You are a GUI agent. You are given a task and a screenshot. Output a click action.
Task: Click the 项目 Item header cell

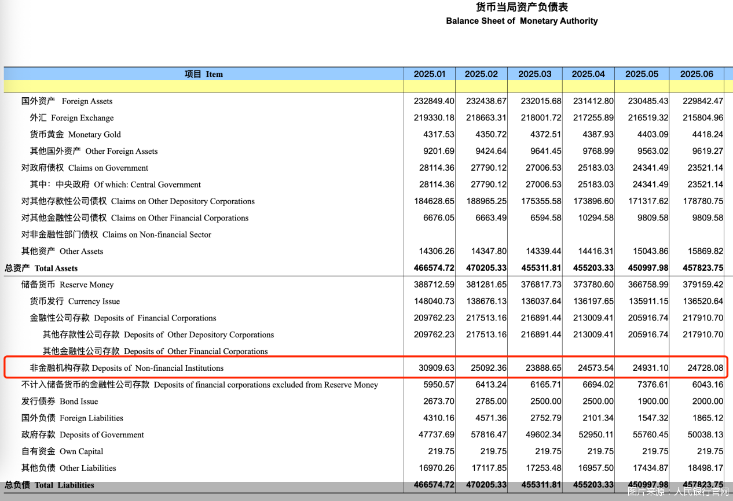(203, 74)
